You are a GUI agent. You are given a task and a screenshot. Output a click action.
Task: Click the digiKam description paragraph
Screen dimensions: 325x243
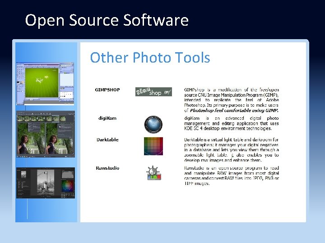[x=231, y=123]
